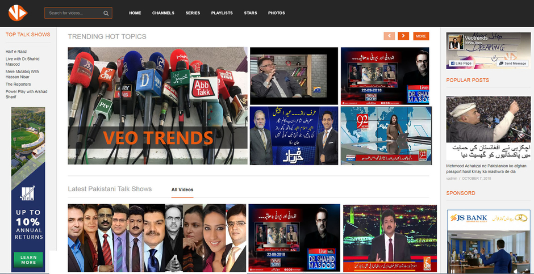Screen dimensions: 534x274
Task: Open the PHOTOS menu item
Action: click(276, 13)
